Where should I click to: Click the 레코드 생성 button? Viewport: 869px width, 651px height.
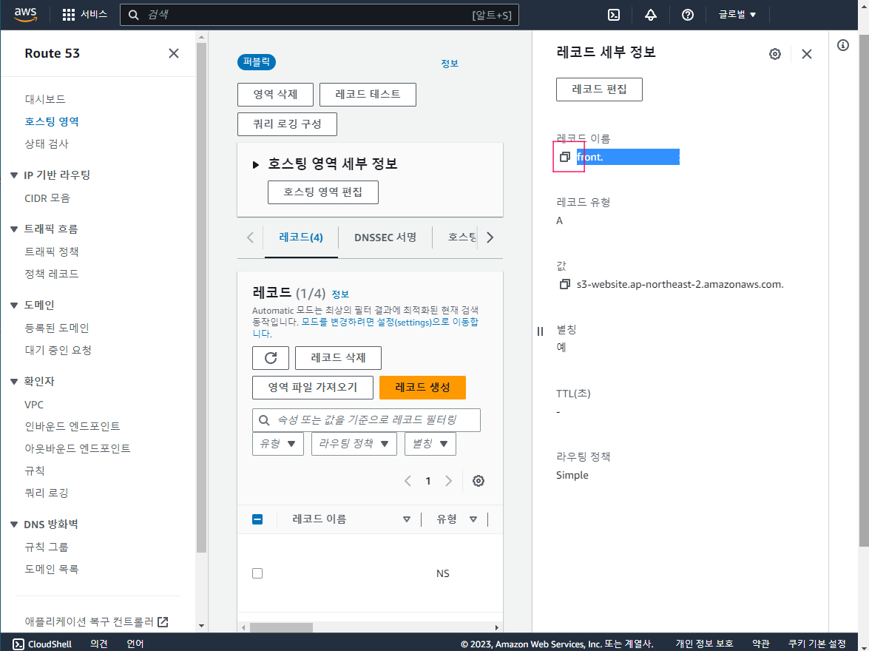[422, 387]
